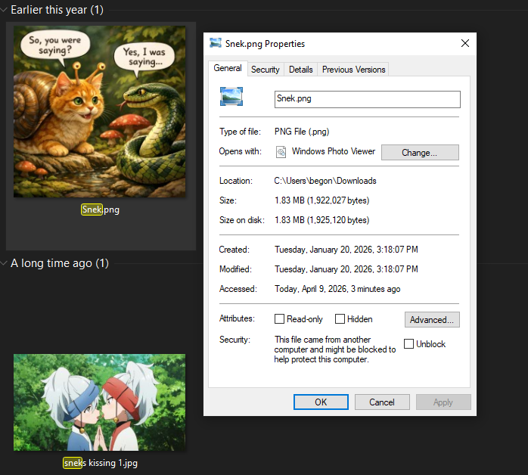528x475 pixels.
Task: Click the Change... button for default app
Action: [420, 153]
